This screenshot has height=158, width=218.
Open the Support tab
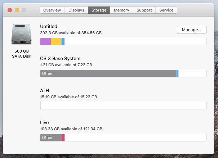(x=144, y=10)
